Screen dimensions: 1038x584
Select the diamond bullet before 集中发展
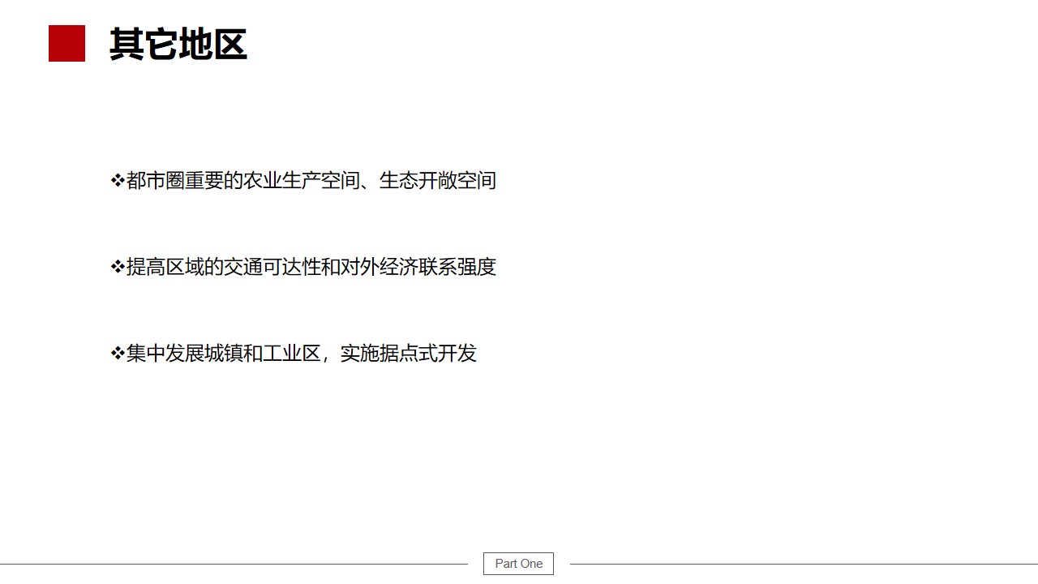coord(118,354)
